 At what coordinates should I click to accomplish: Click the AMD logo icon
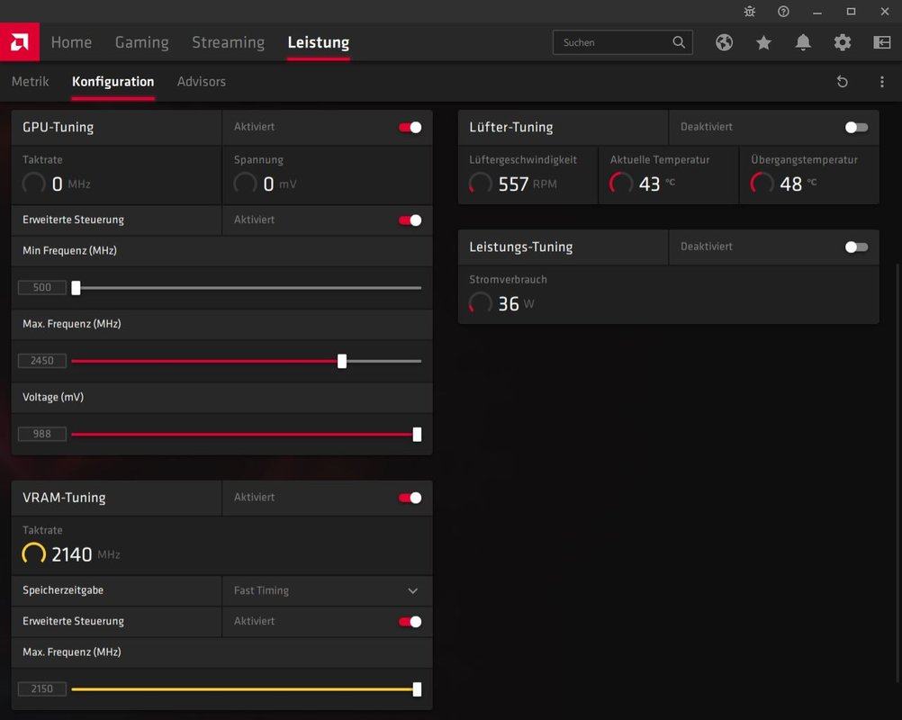[x=20, y=42]
